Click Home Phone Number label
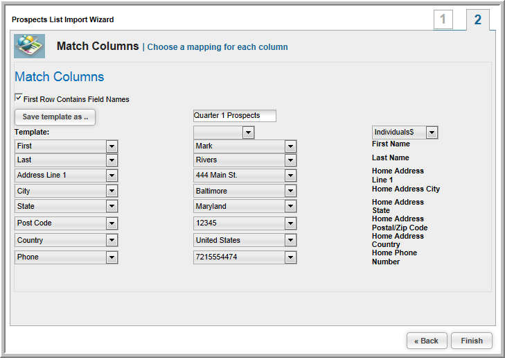The image size is (505, 358). pyautogui.click(x=395, y=257)
